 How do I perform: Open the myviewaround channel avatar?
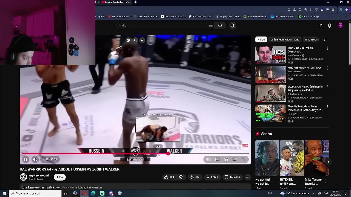pyautogui.click(x=23, y=177)
